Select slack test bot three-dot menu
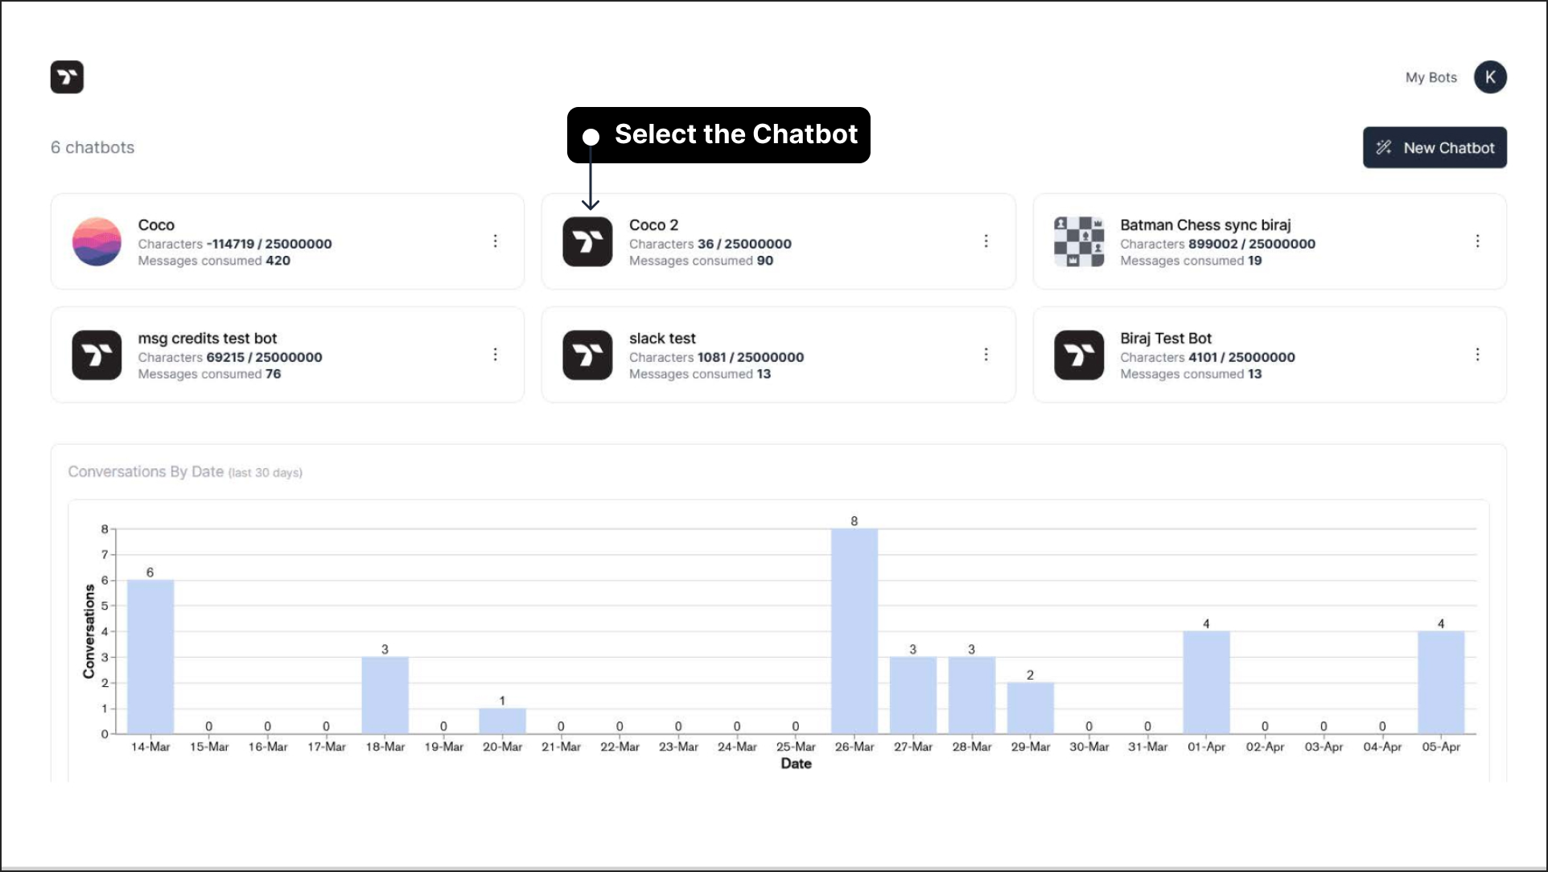 [985, 356]
